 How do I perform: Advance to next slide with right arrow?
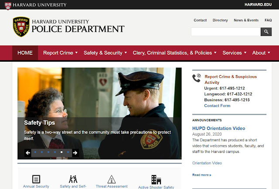click(x=75, y=153)
